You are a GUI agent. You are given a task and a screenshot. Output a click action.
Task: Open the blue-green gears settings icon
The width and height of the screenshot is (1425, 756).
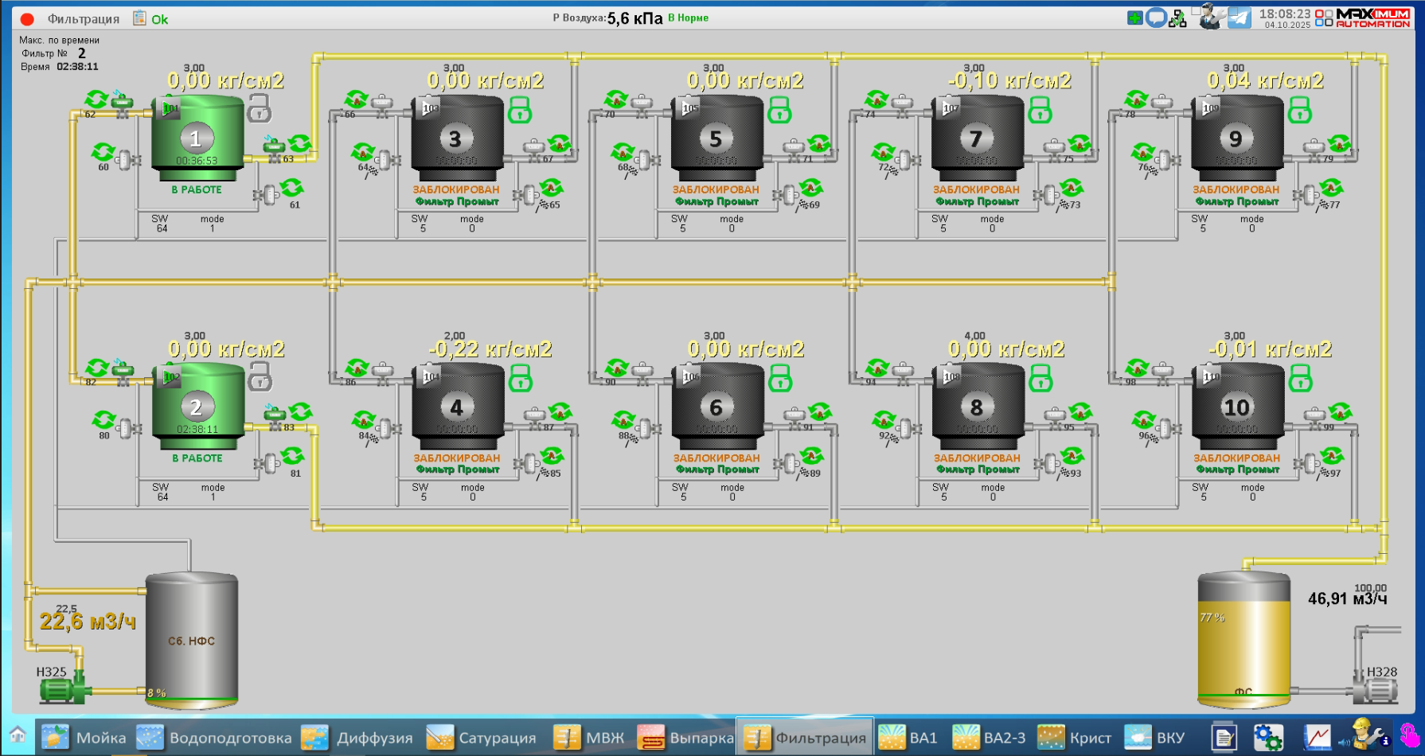click(1268, 737)
